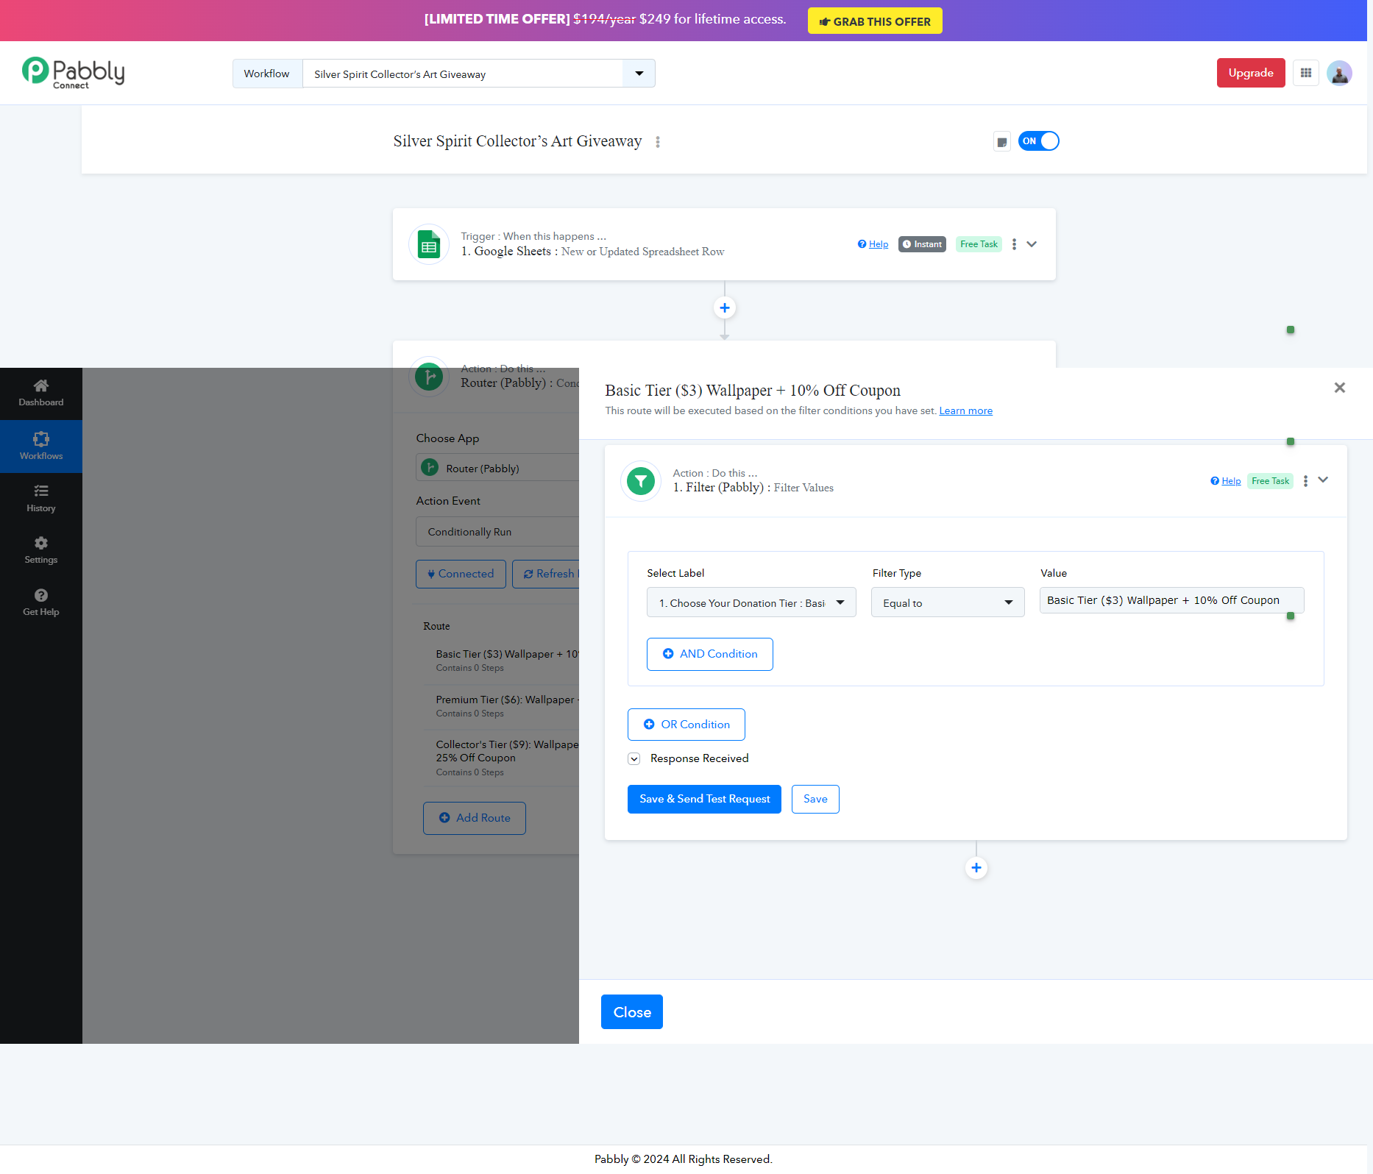Viewport: 1373px width, 1174px height.
Task: Open the workflow notes icon
Action: point(1001,142)
